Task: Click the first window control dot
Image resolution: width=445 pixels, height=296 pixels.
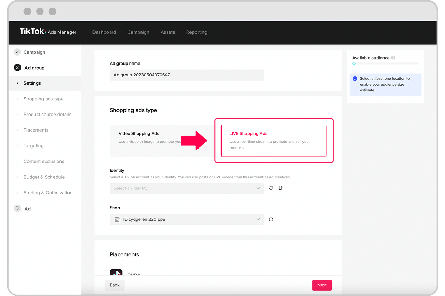Action: point(27,11)
